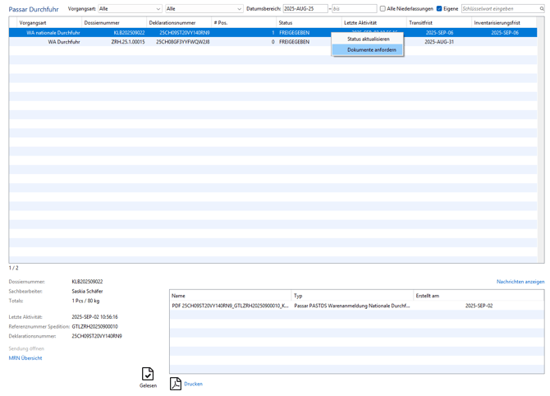Click the Datumsbereich 'bis' end date field
550x396 pixels.
pos(355,9)
